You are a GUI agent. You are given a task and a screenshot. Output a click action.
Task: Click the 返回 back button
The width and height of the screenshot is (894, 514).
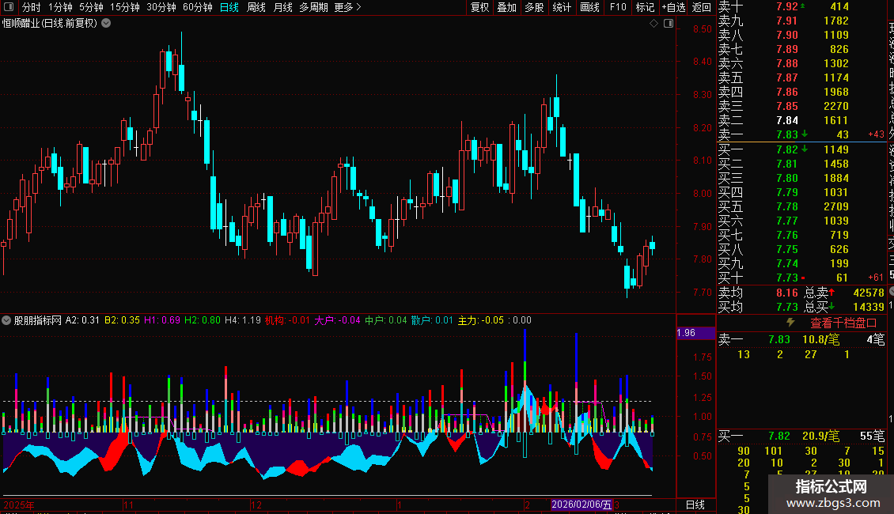click(x=701, y=7)
